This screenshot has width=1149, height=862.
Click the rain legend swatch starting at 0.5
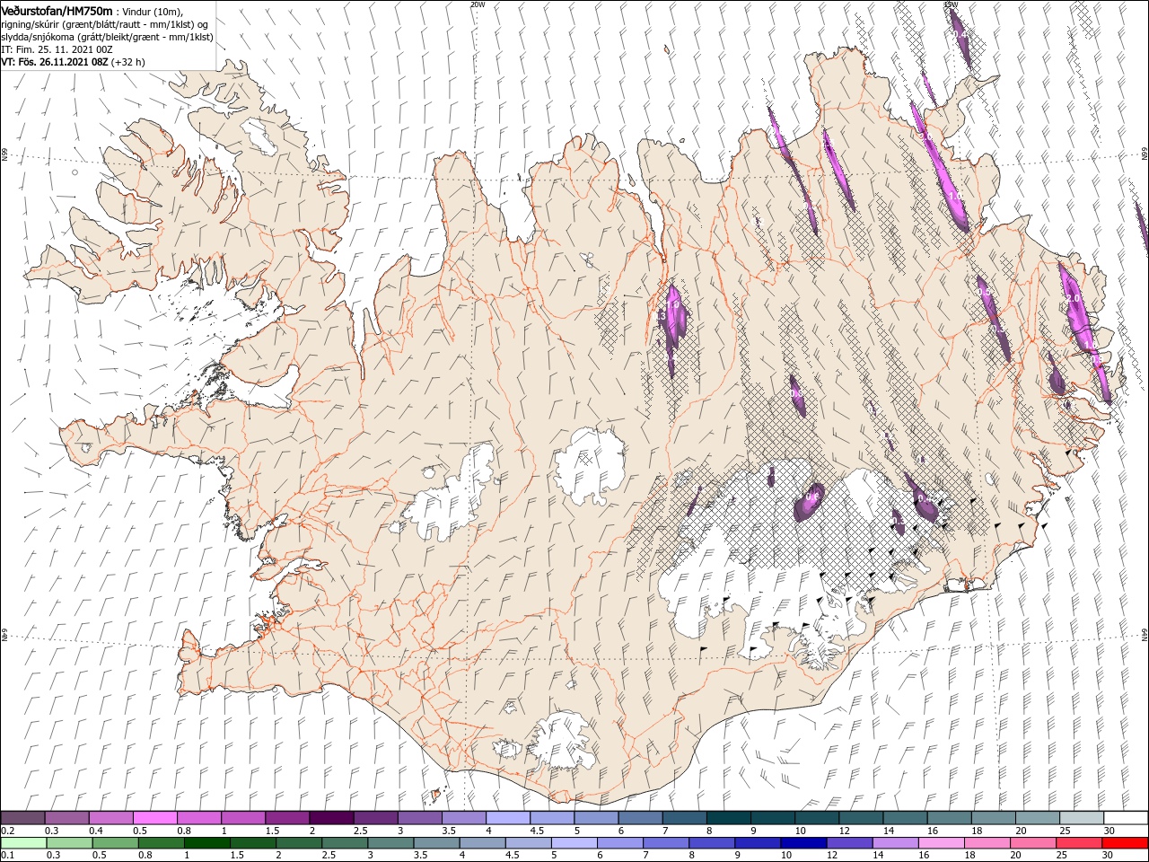pyautogui.click(x=115, y=843)
